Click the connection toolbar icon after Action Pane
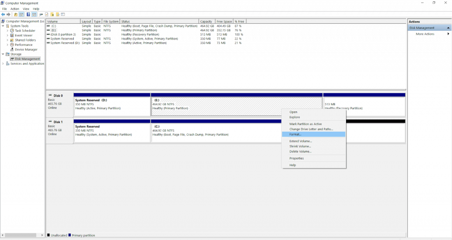 (x=41, y=15)
